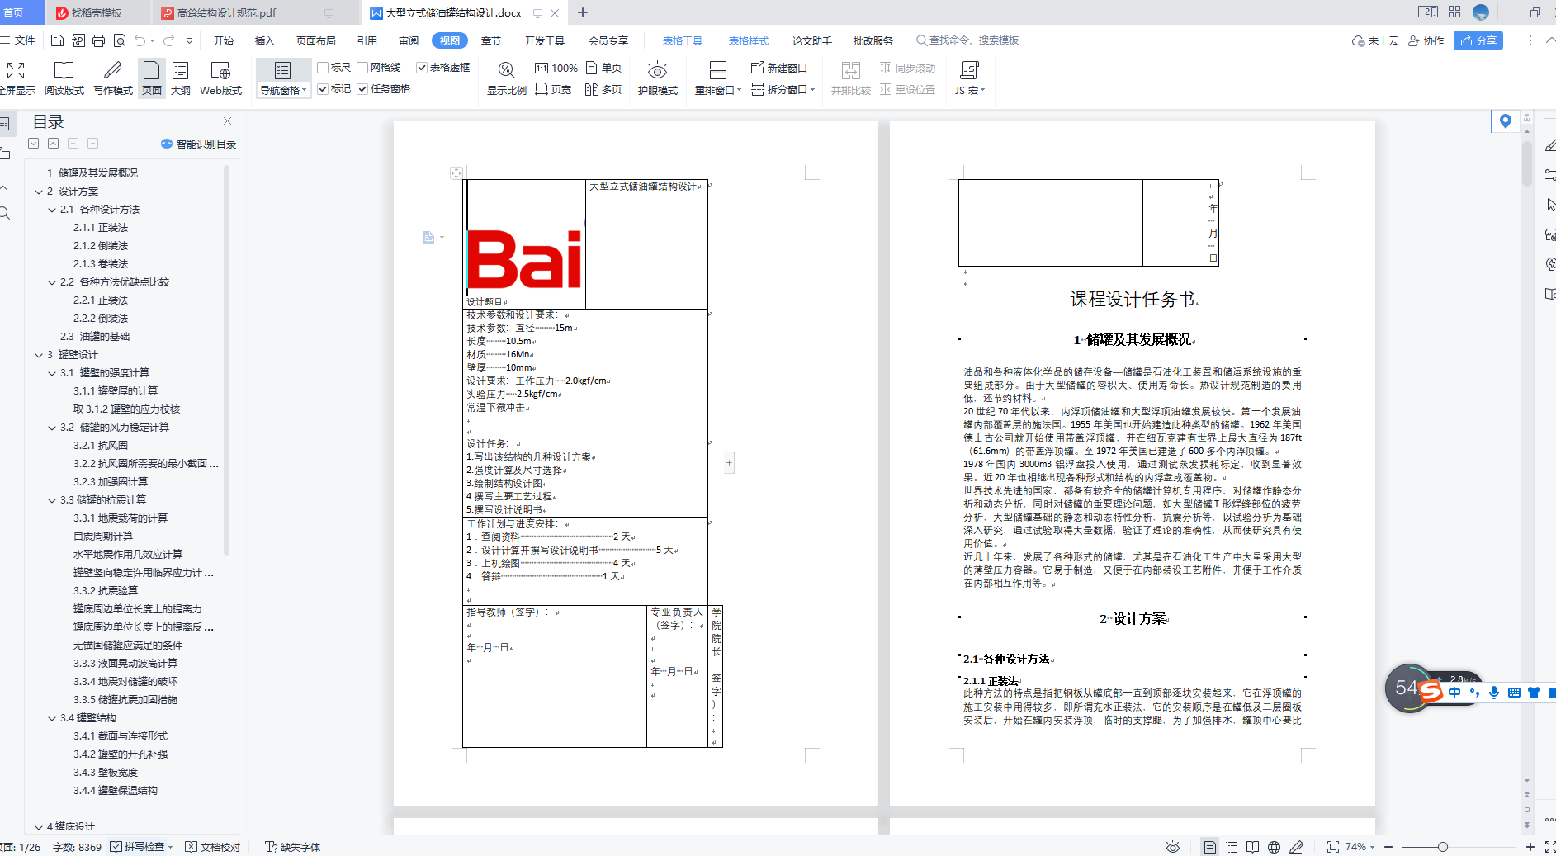Turn on Eye protection mode (护眼模式)

(x=657, y=78)
